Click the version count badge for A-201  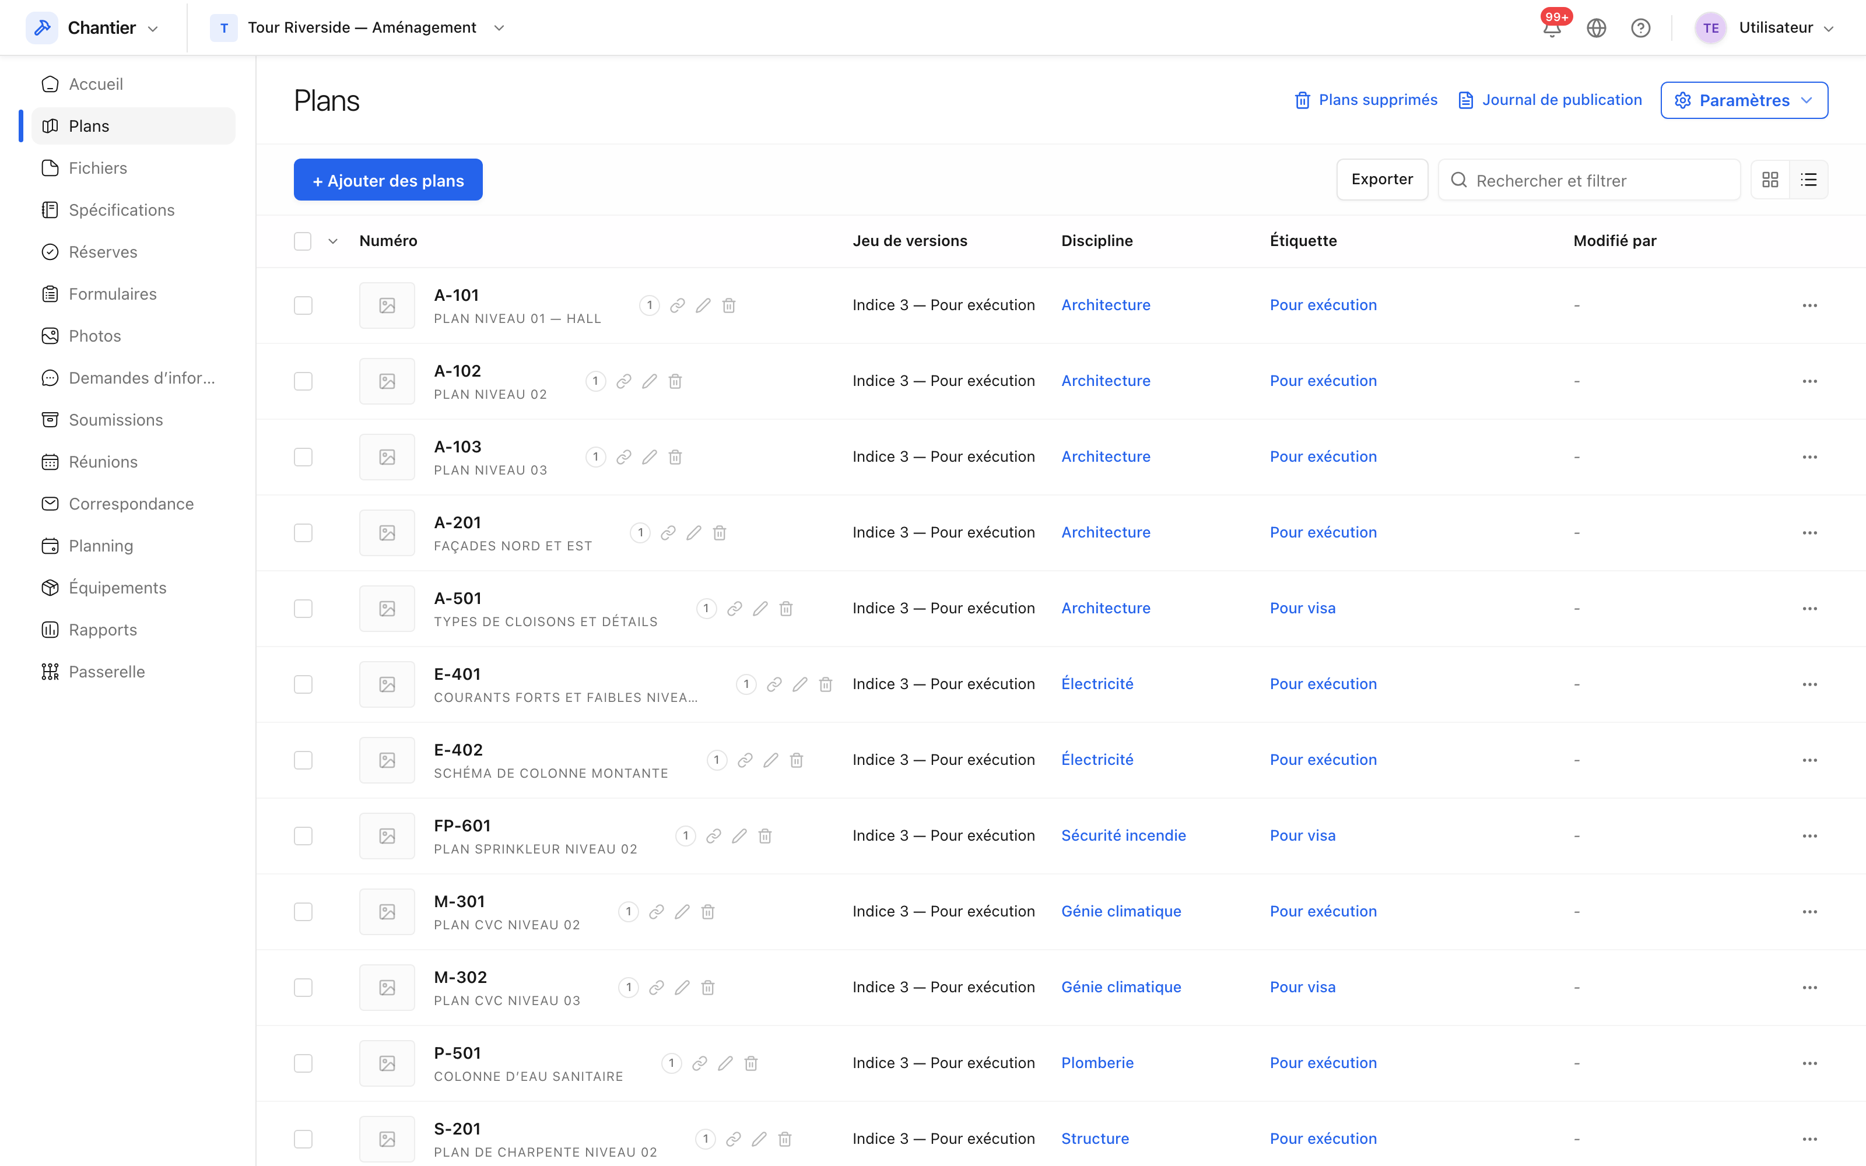pyautogui.click(x=640, y=533)
